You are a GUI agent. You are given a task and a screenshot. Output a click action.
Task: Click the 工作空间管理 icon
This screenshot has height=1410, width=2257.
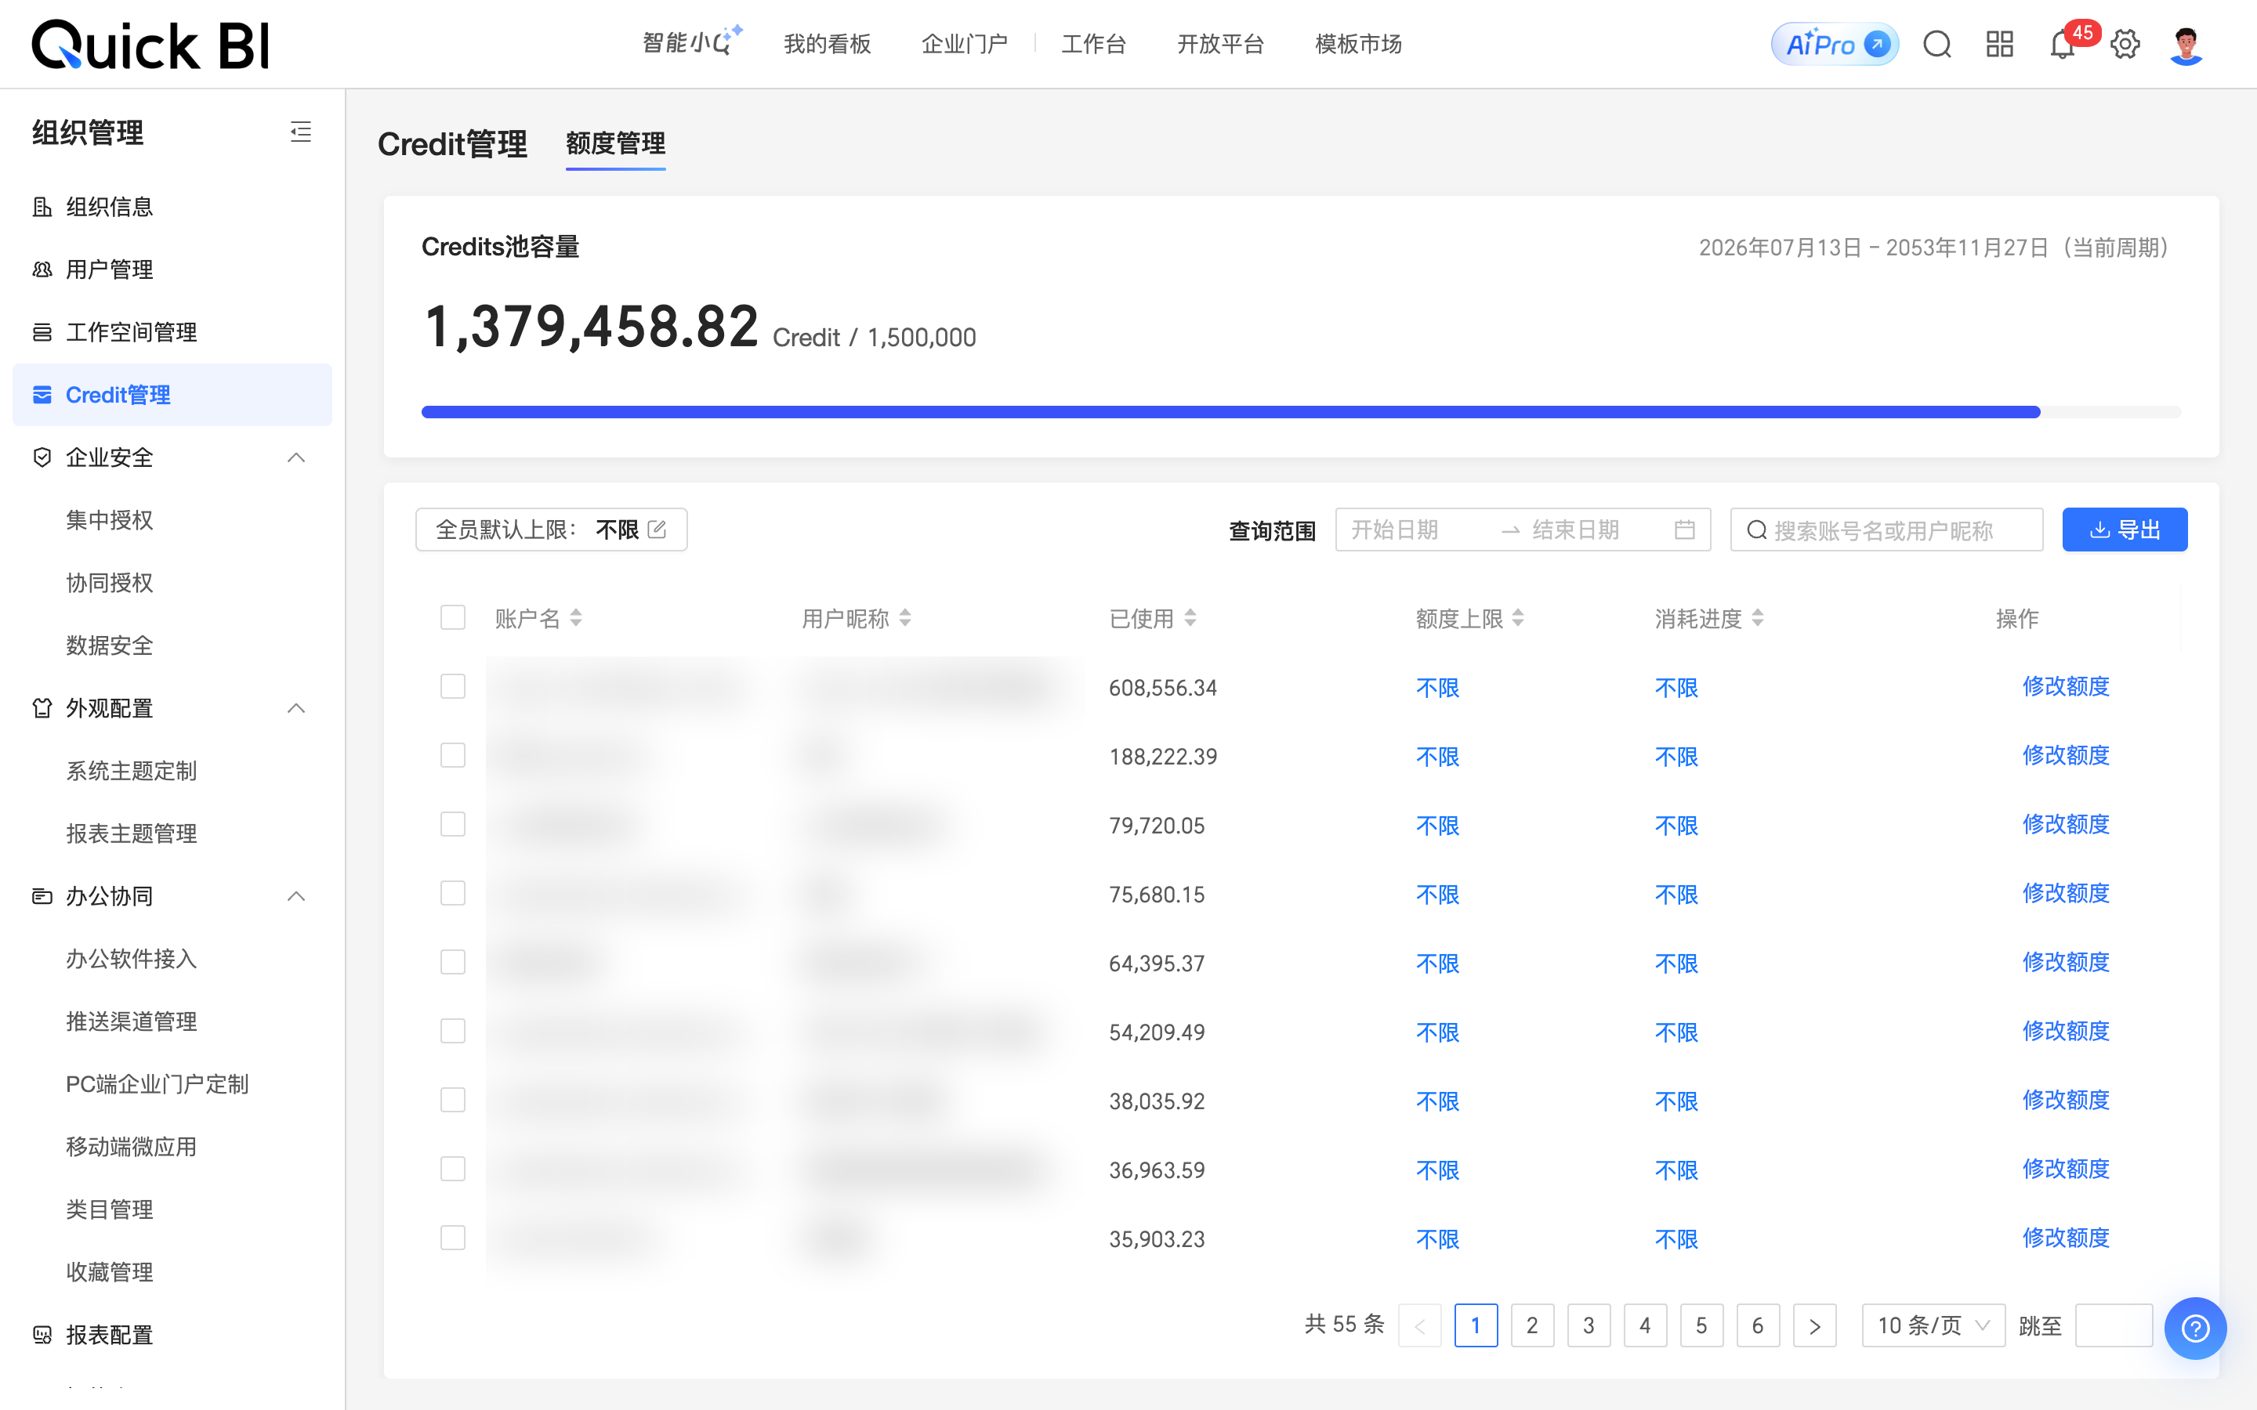pos(42,332)
